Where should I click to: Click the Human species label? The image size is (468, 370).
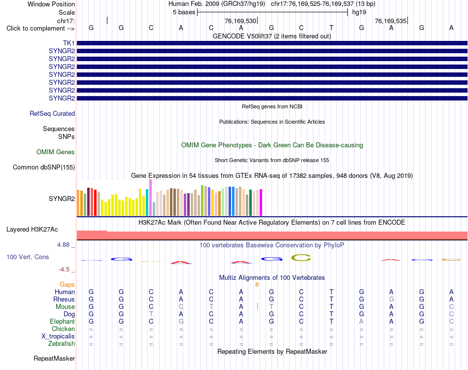coord(65,292)
